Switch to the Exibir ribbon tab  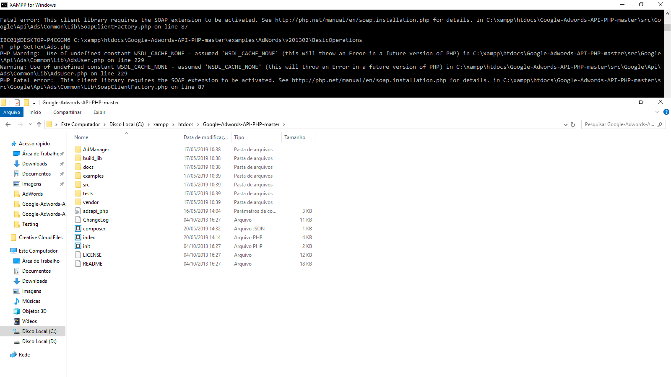click(x=99, y=112)
